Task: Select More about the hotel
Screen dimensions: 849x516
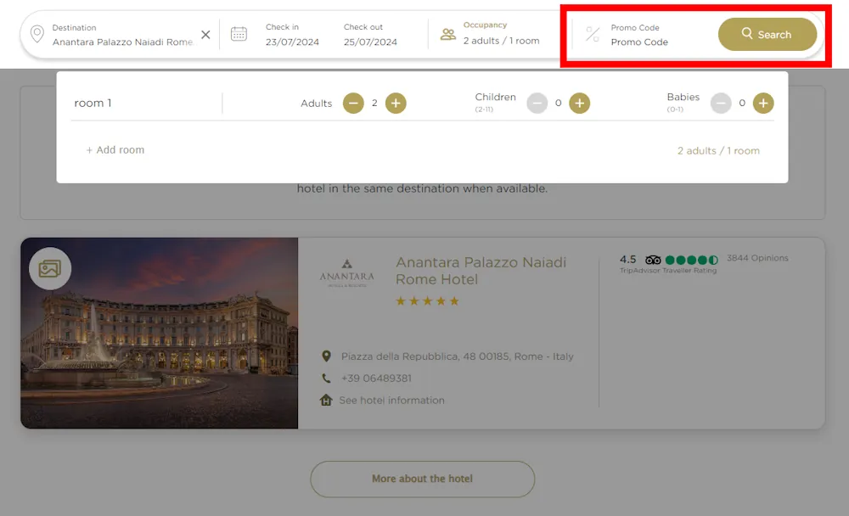Action: 422,479
